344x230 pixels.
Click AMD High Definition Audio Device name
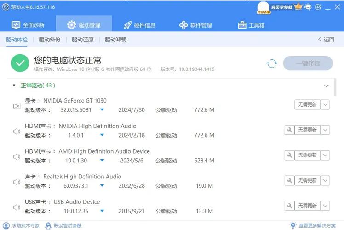(104, 151)
